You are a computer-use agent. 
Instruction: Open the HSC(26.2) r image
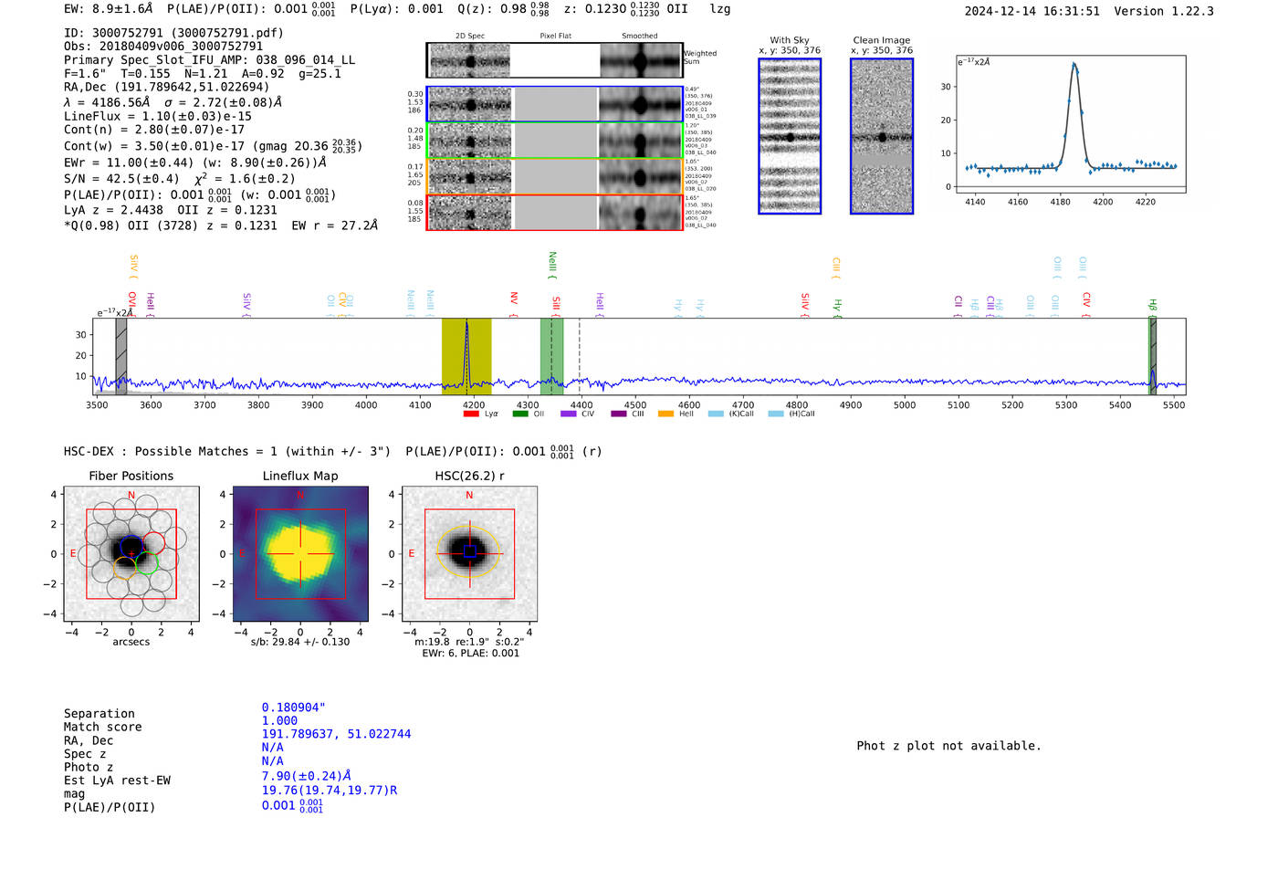point(469,554)
